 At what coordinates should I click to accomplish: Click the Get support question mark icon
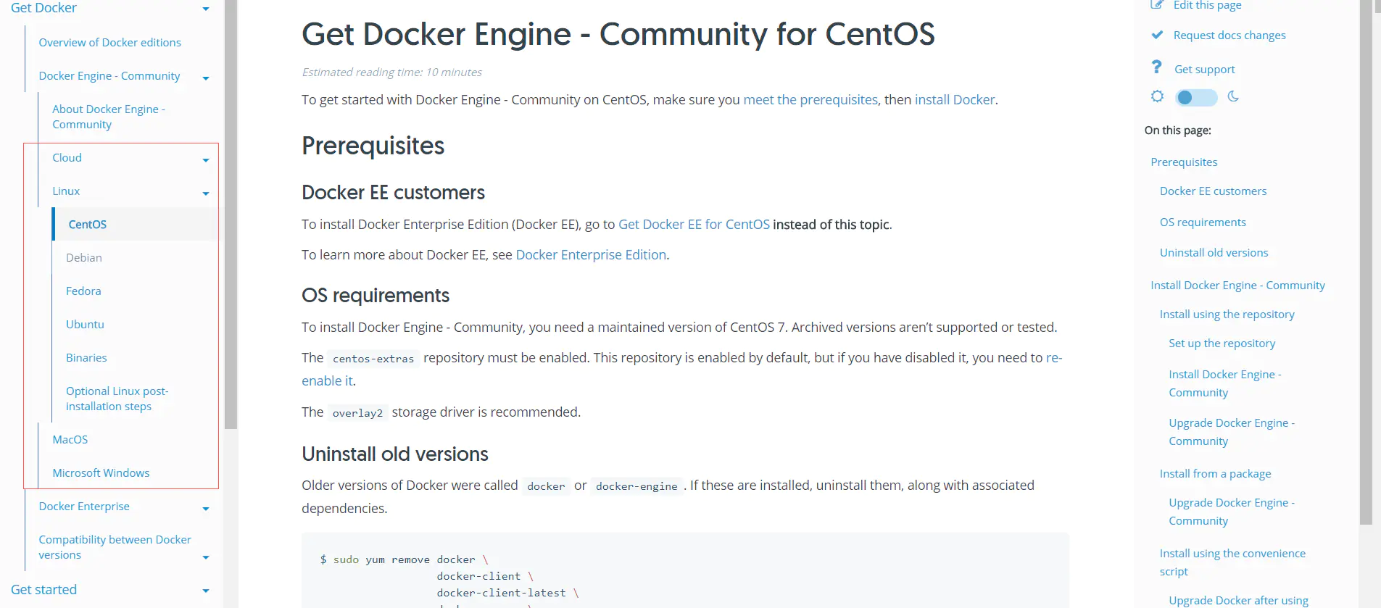[1157, 67]
